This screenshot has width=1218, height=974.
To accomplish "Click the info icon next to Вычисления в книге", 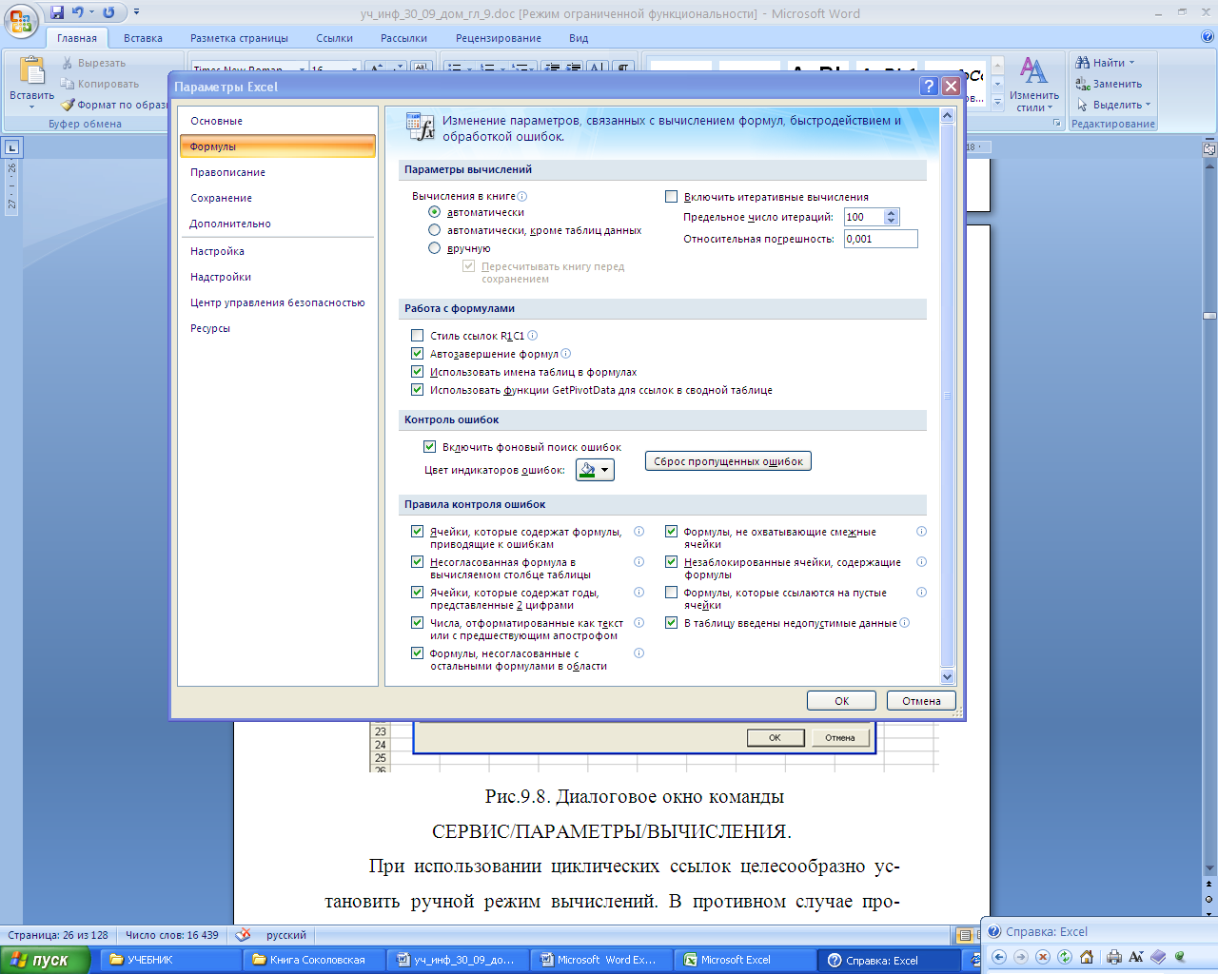I will [x=521, y=196].
